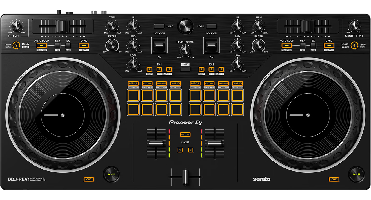The image size is (371, 200).
Task: Toggle SYNC on the left deck
Action: tap(83, 45)
